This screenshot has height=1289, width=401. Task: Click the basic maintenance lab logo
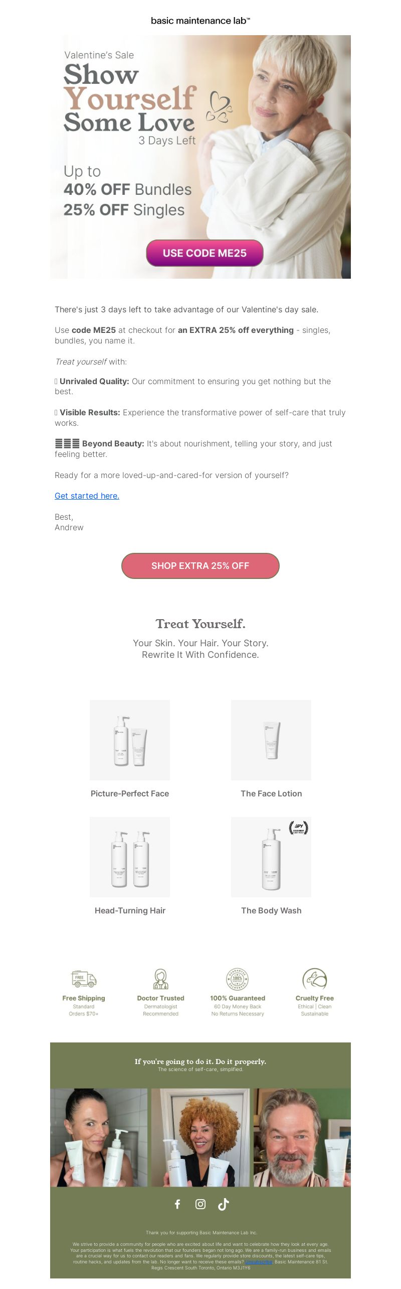[200, 21]
